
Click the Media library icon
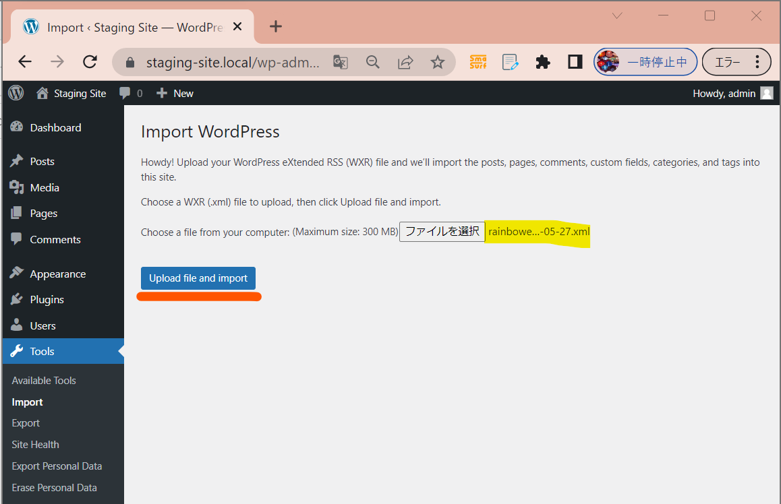click(16, 187)
